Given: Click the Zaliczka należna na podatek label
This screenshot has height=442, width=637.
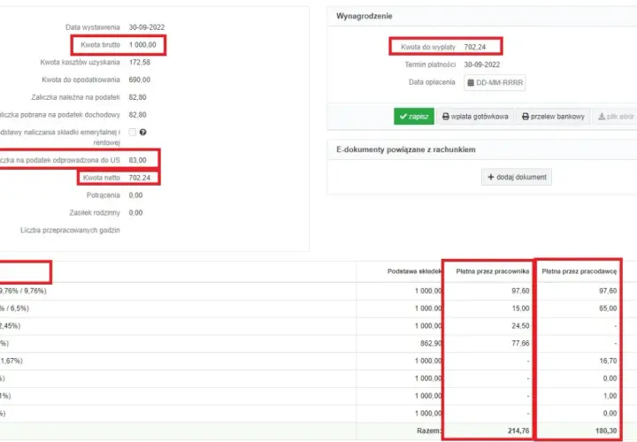Looking at the screenshot, I should click(x=75, y=97).
